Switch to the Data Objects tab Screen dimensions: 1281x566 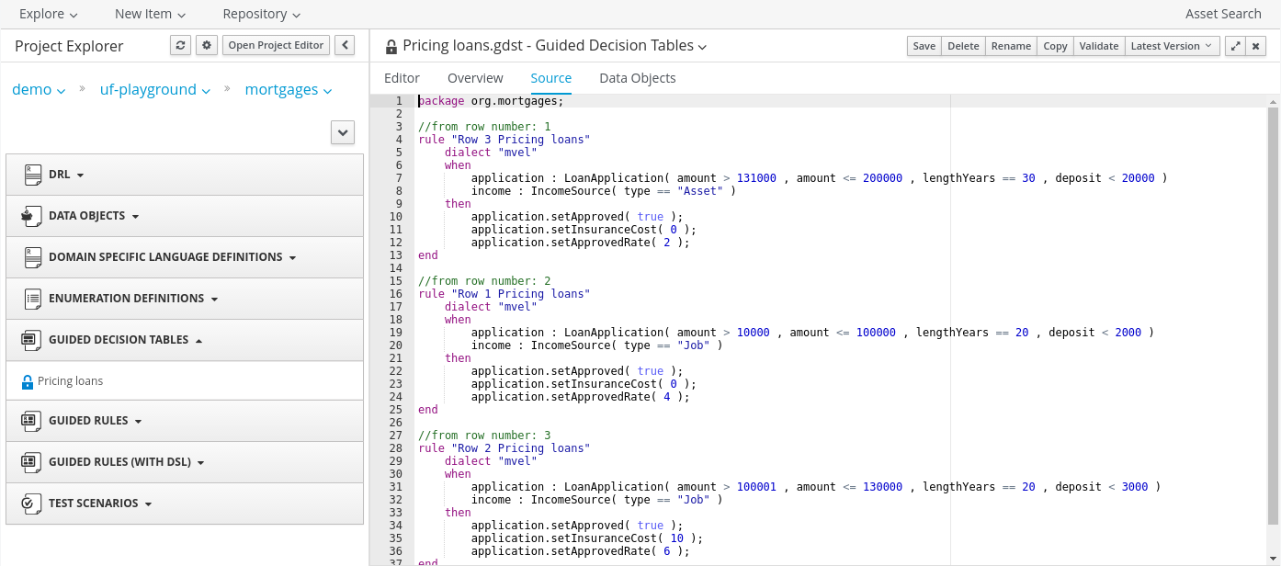[638, 78]
